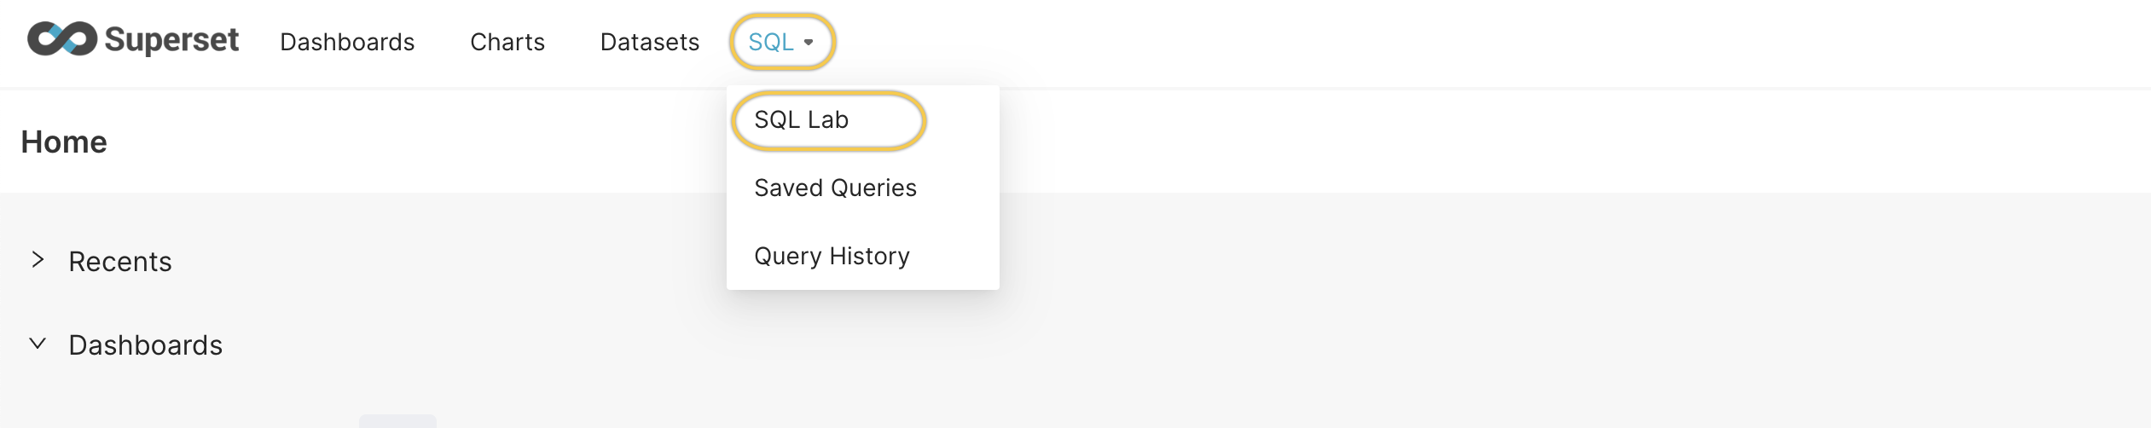Expand the Recents section chevron
The image size is (2151, 428).
tap(38, 260)
